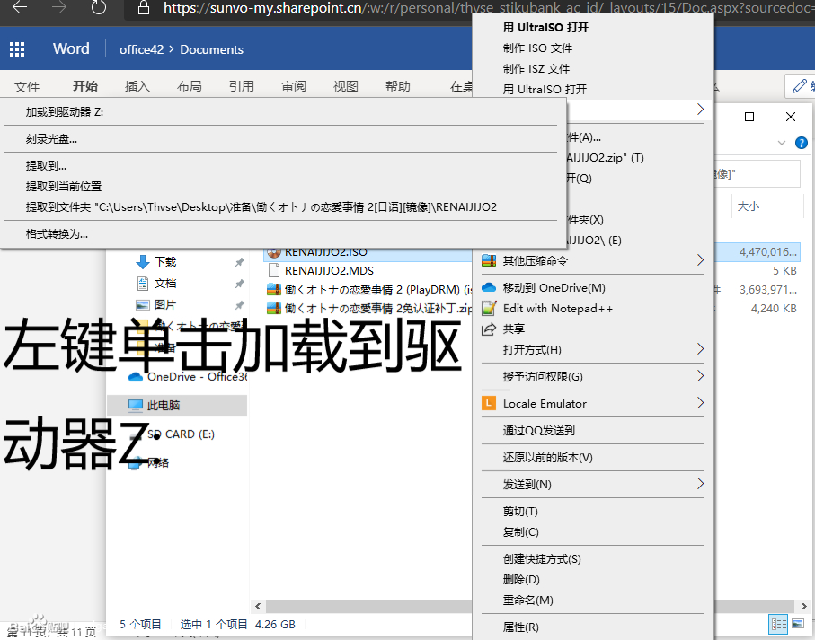The image size is (815, 640).
Task: Click the pencil edit icon in ribbon
Action: 800,86
